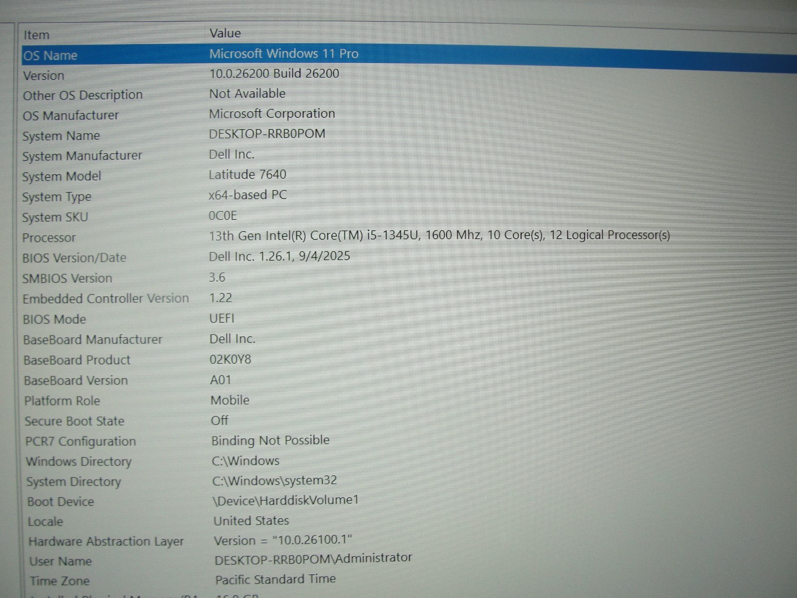Viewport: 797px width, 598px height.
Task: Click C:\Windows\system32 value
Action: (x=274, y=481)
